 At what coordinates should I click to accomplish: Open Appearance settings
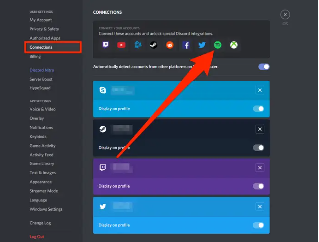(x=41, y=182)
